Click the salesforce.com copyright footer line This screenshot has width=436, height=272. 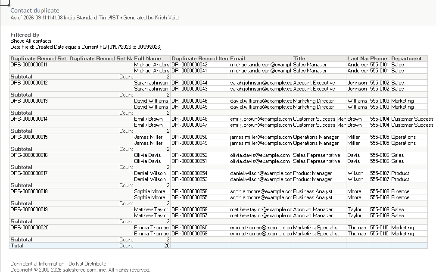click(x=81, y=269)
